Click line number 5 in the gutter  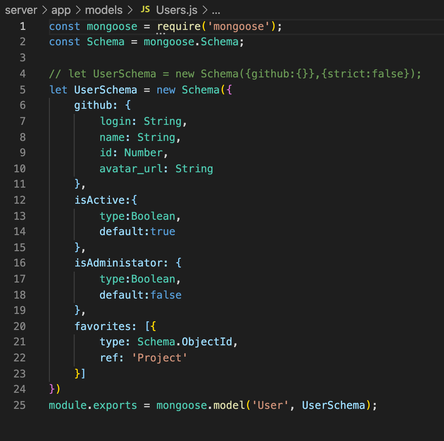click(23, 90)
